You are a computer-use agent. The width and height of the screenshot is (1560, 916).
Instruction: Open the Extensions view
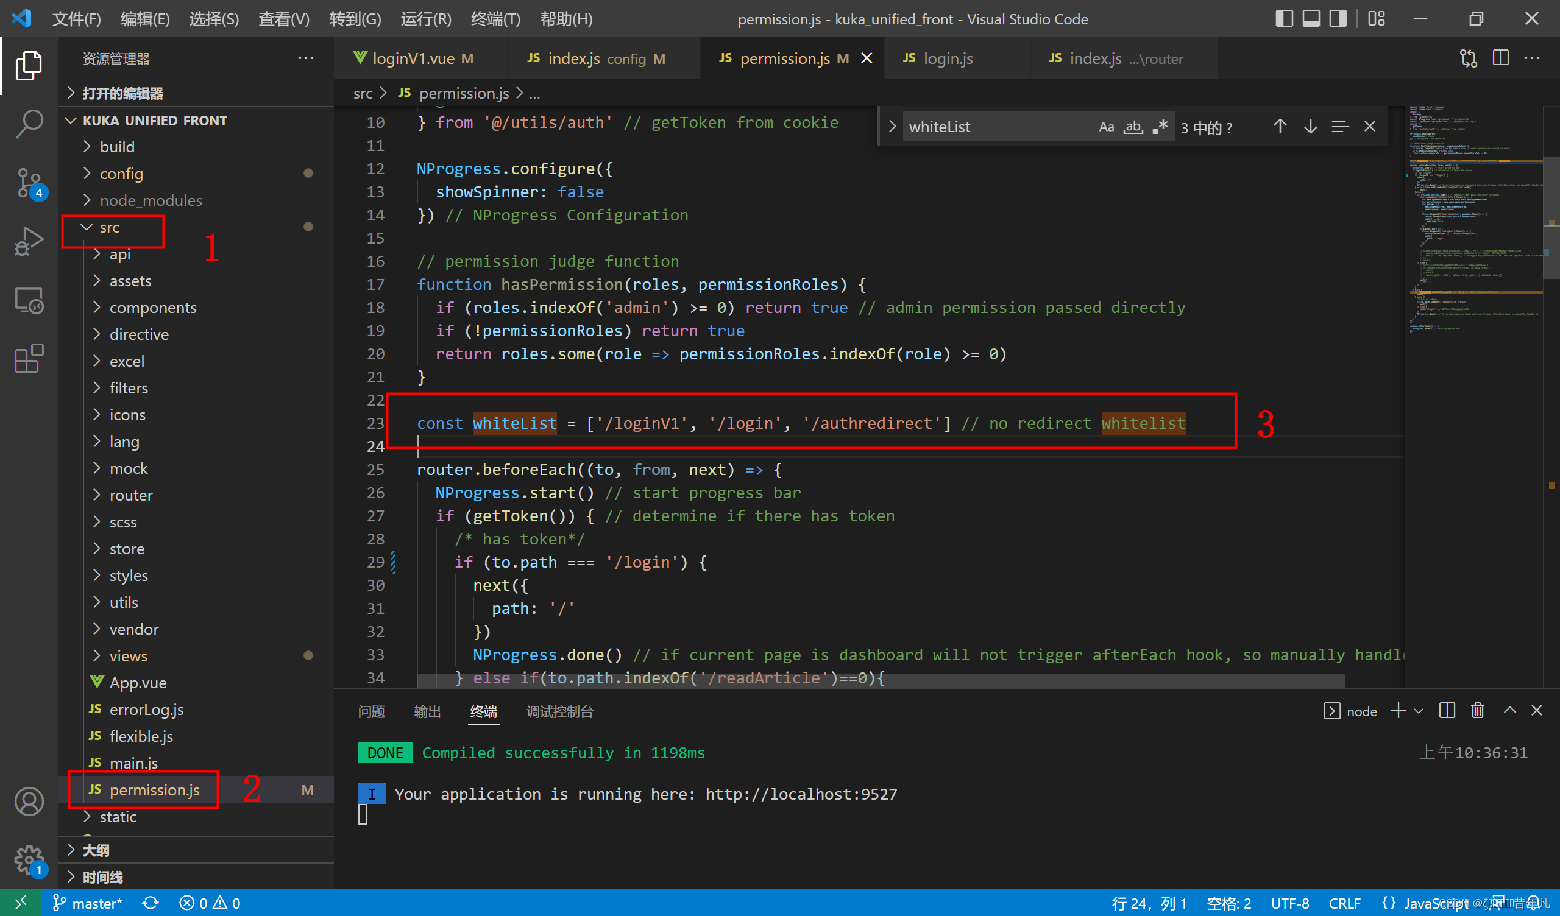[x=29, y=359]
